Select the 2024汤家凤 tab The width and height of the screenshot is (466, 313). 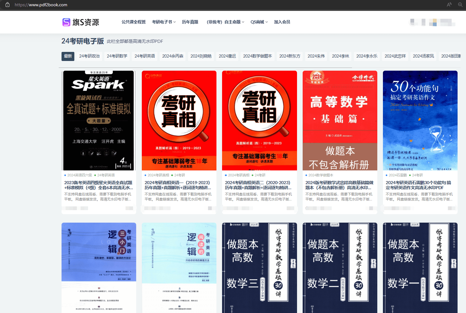pyautogui.click(x=424, y=56)
